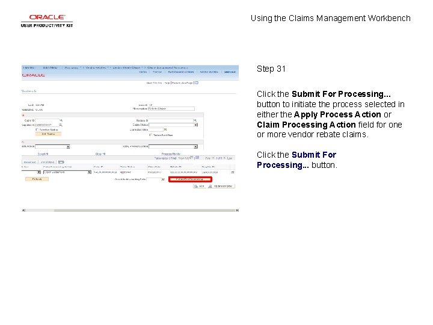The width and height of the screenshot is (433, 325).
Task: Click the Purchasing breadcrumb
Action: pos(71,67)
